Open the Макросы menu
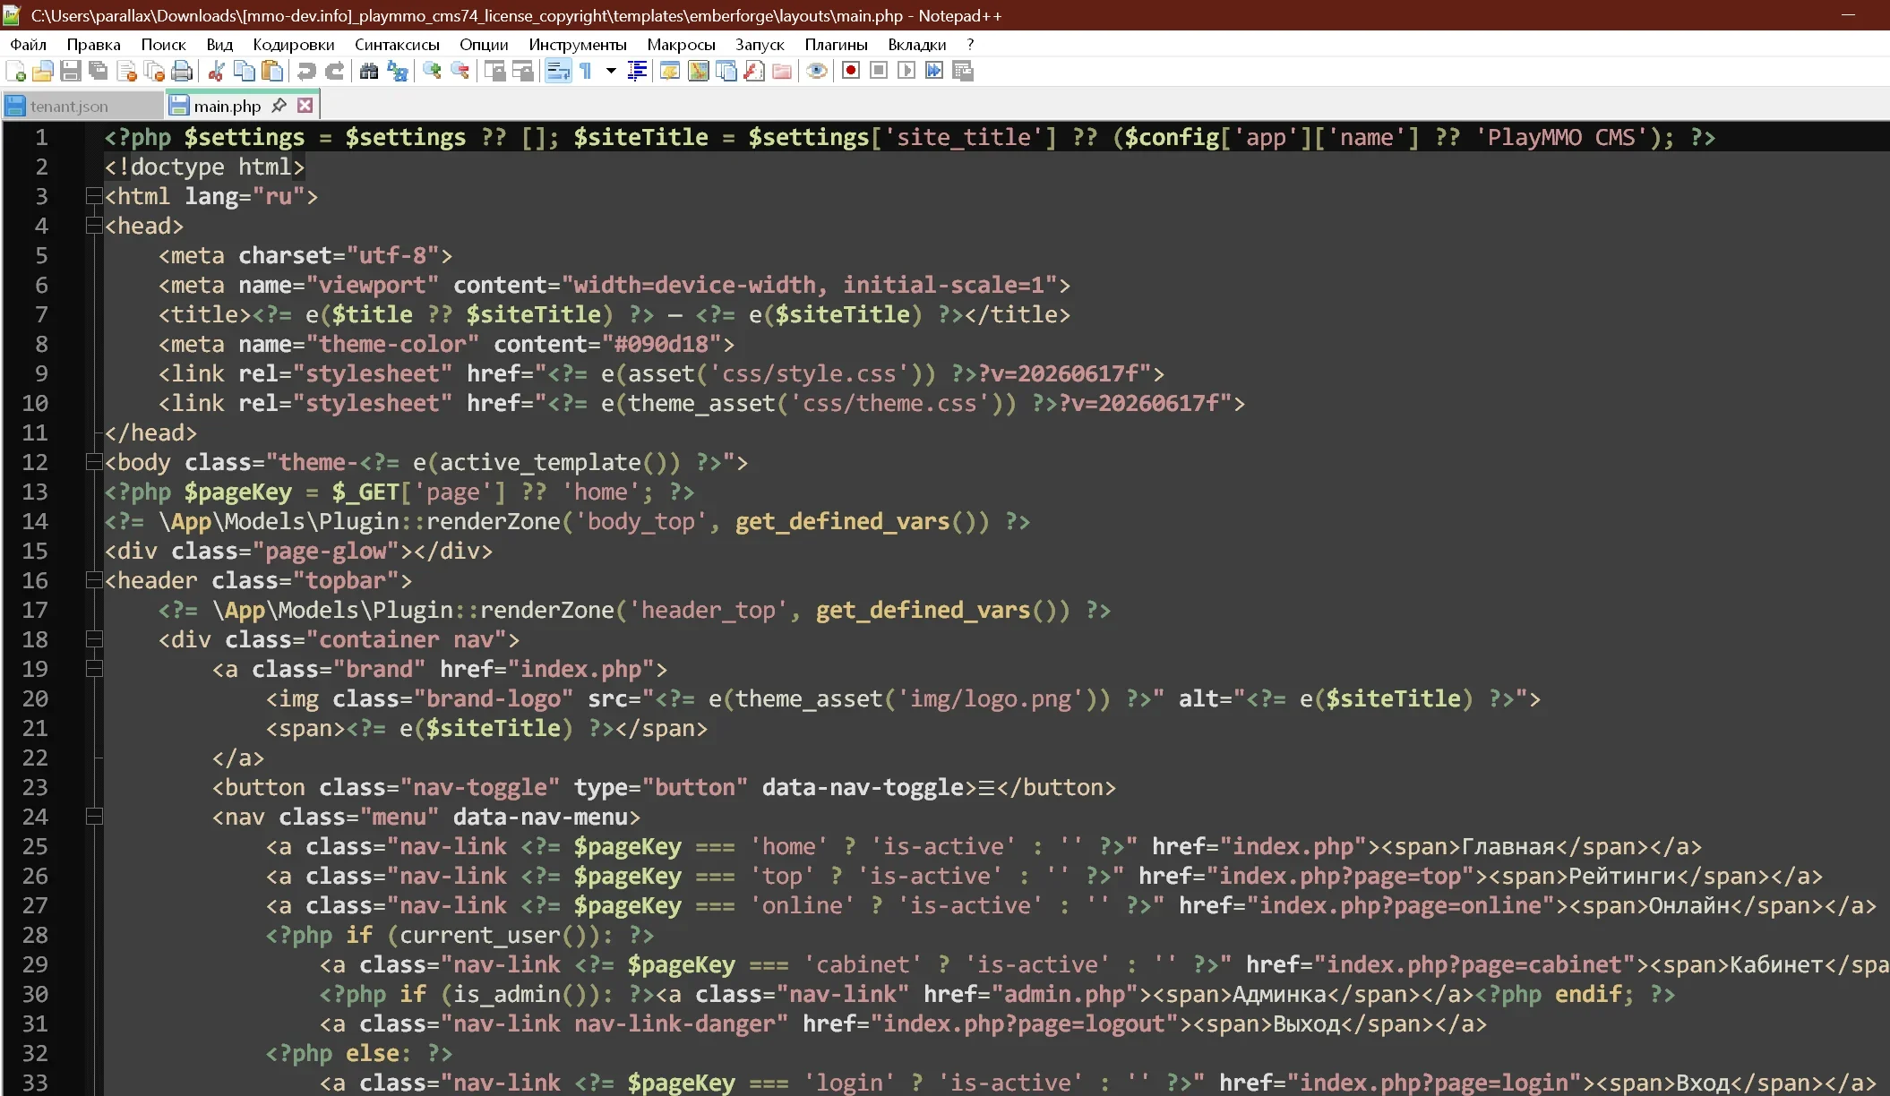The height and width of the screenshot is (1096, 1890). click(x=682, y=44)
